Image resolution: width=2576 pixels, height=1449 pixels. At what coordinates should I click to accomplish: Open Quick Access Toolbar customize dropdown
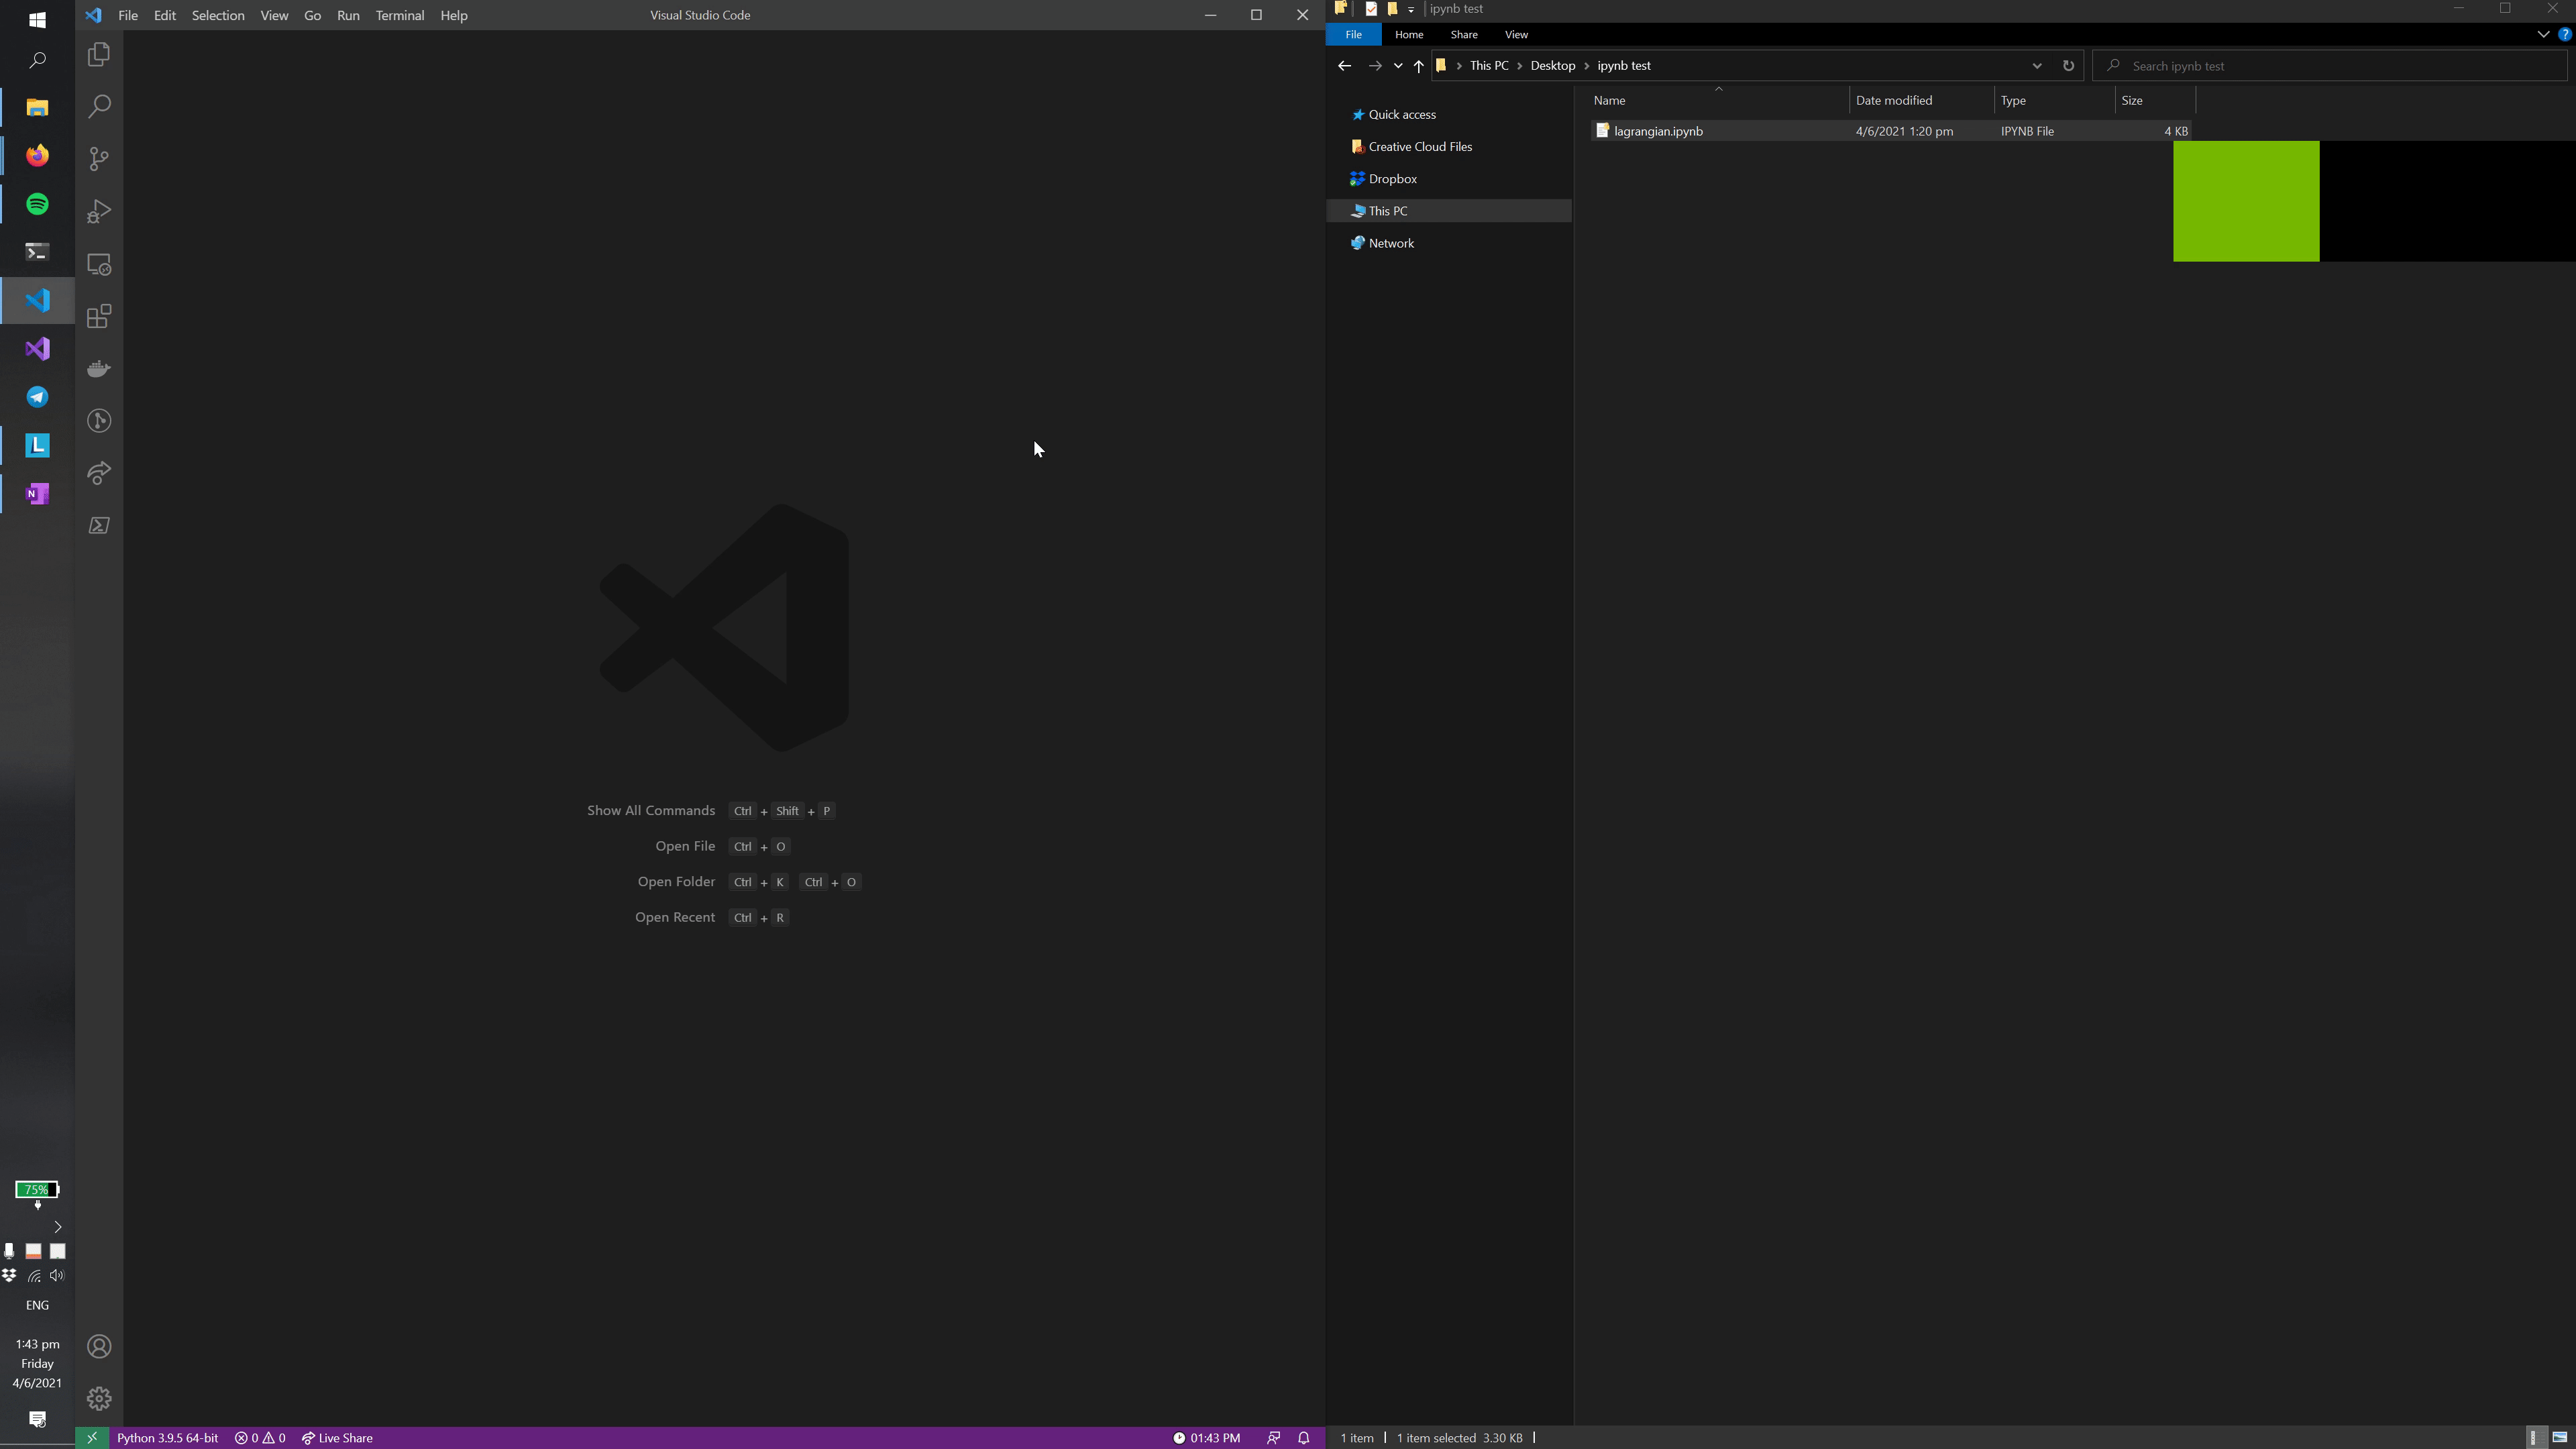[1411, 9]
